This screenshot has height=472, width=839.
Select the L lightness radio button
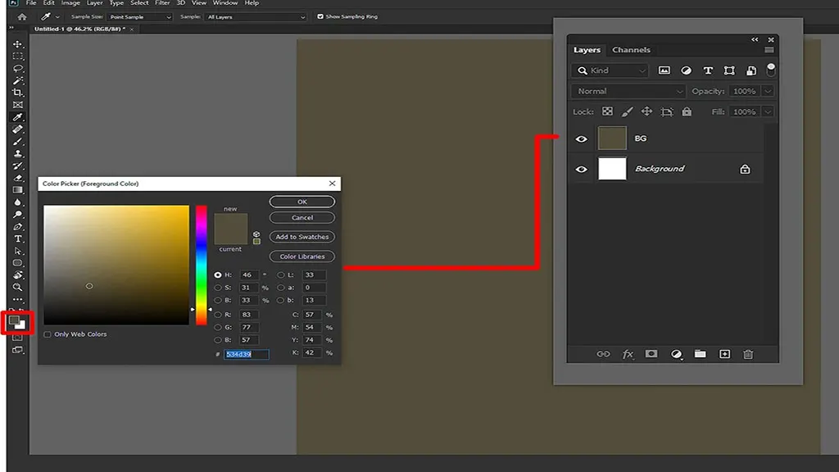click(280, 275)
